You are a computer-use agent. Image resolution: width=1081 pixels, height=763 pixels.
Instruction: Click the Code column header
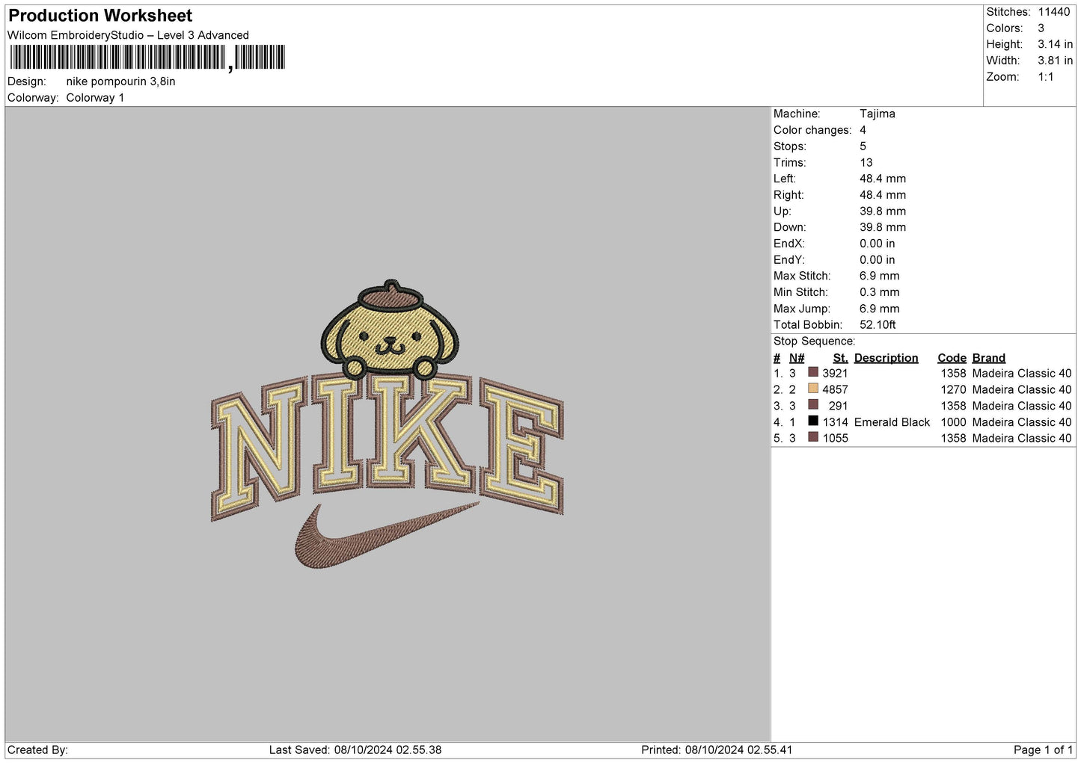[952, 358]
